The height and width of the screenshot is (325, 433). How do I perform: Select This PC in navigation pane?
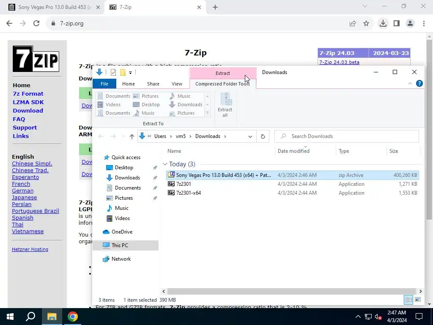point(120,245)
